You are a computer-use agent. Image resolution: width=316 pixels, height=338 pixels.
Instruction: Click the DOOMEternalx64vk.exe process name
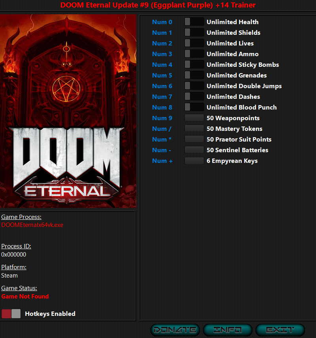(32, 225)
